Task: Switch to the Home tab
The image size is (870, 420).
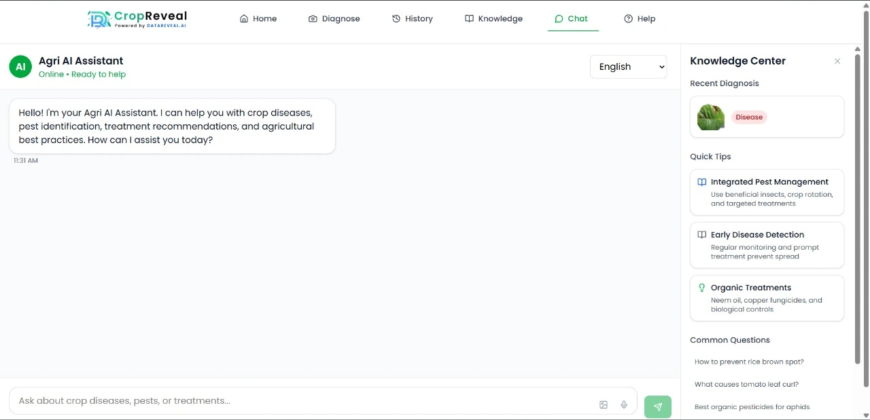Action: tap(258, 18)
